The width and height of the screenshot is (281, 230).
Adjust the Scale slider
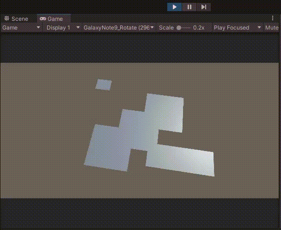tap(183, 28)
